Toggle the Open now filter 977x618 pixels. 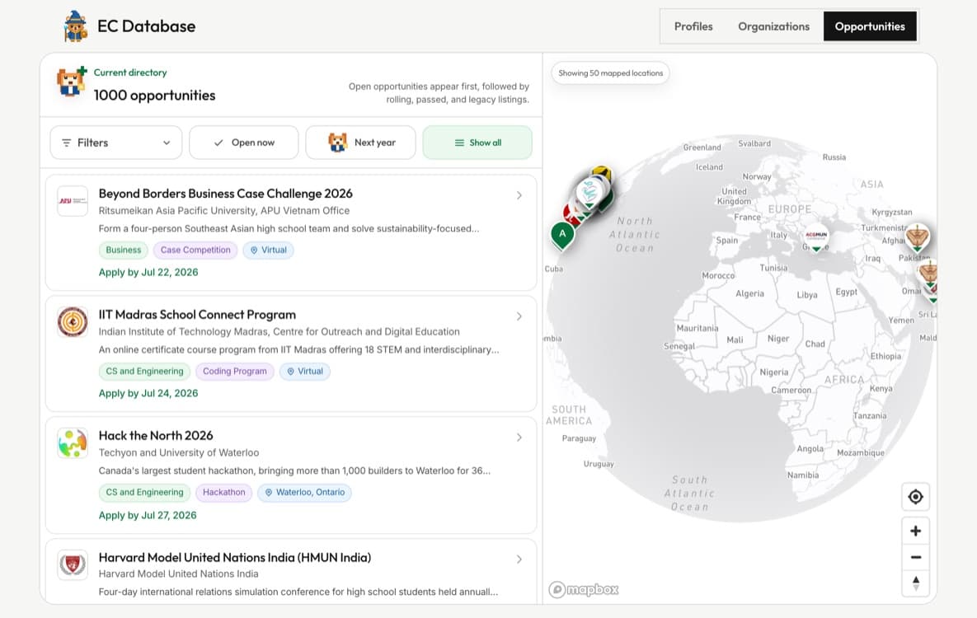(x=243, y=143)
